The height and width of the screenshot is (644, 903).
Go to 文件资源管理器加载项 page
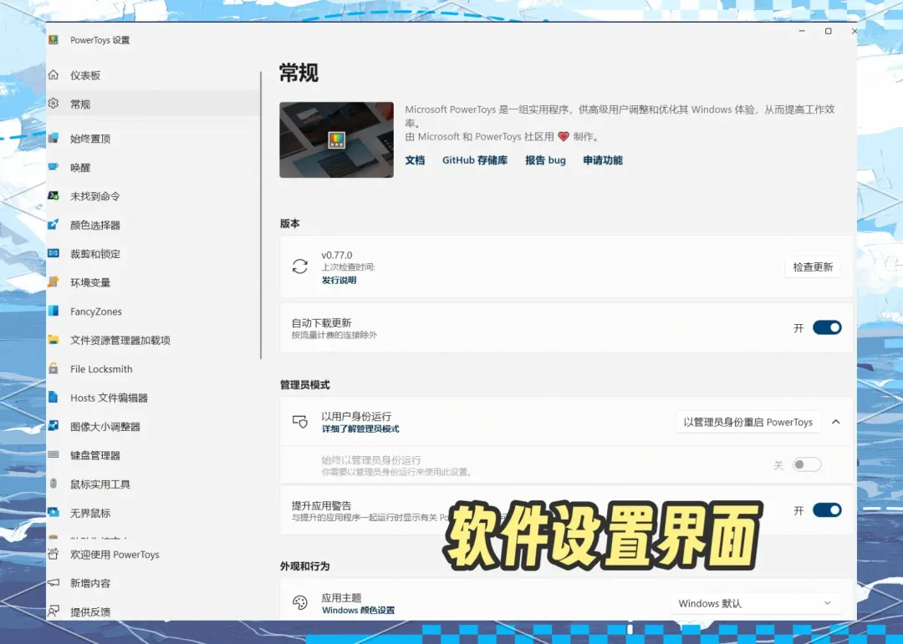tap(153, 340)
